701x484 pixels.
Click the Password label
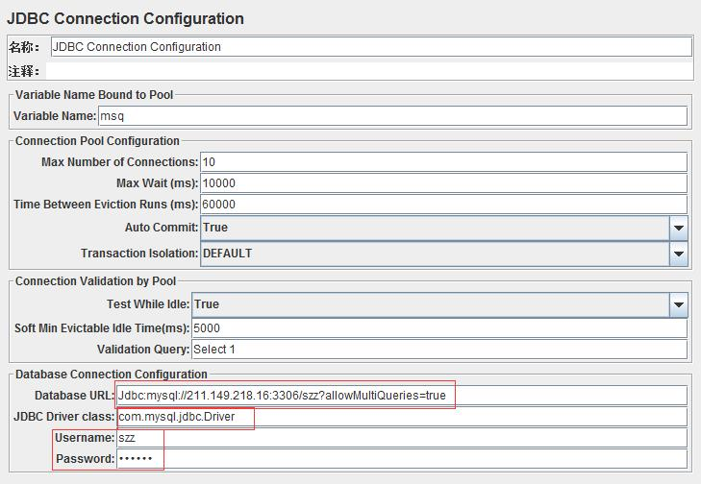85,459
